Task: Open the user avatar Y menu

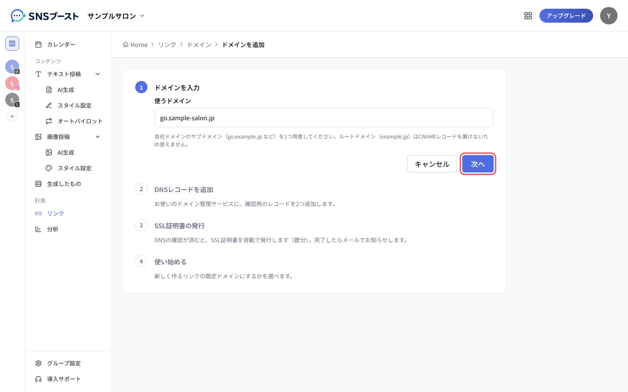Action: [609, 16]
